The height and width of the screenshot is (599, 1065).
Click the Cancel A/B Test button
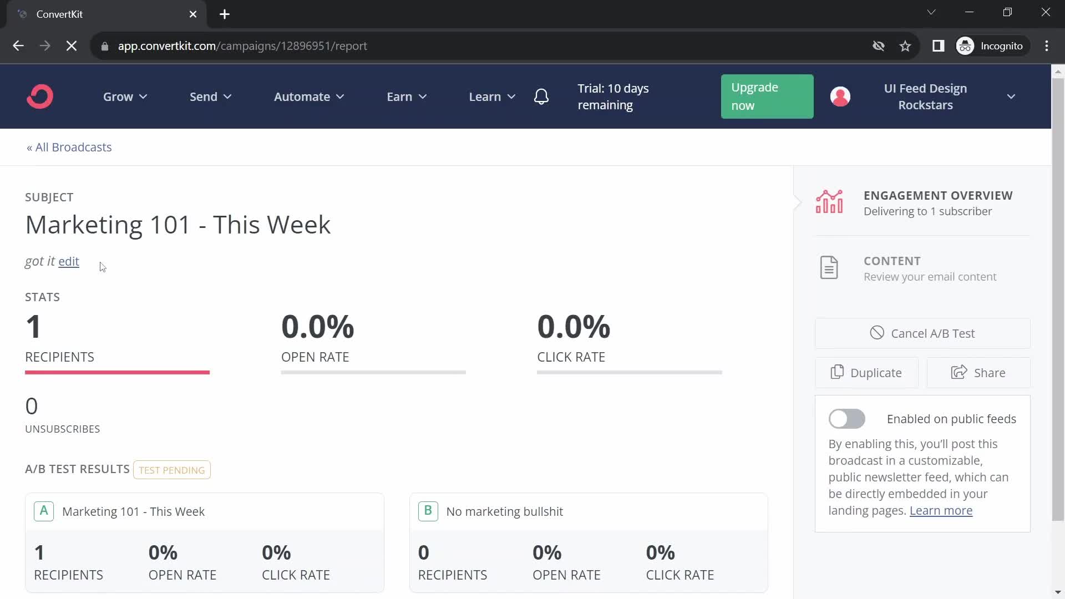coord(922,333)
